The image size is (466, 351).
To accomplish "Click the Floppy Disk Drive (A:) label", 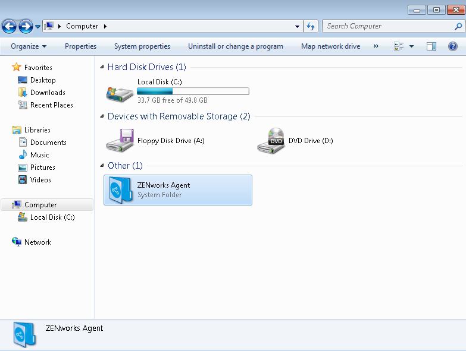I will pos(171,141).
